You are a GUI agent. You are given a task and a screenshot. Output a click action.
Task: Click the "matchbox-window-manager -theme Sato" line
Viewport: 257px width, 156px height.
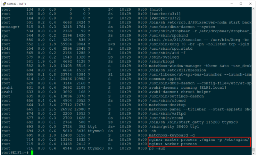pyautogui.click(x=200, y=66)
